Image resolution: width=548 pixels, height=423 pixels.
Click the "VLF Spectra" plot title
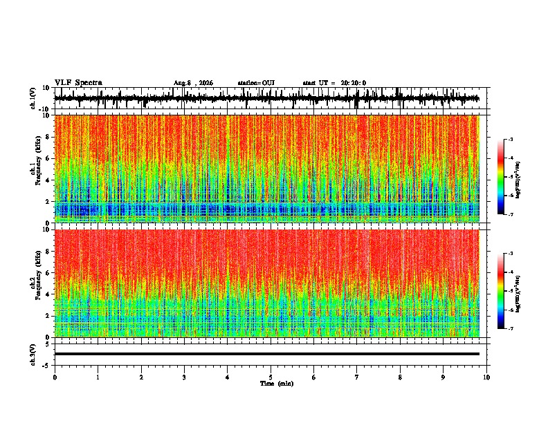[78, 83]
